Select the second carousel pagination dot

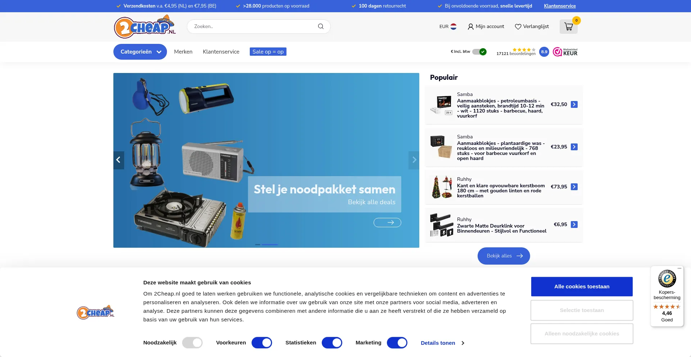tap(270, 245)
